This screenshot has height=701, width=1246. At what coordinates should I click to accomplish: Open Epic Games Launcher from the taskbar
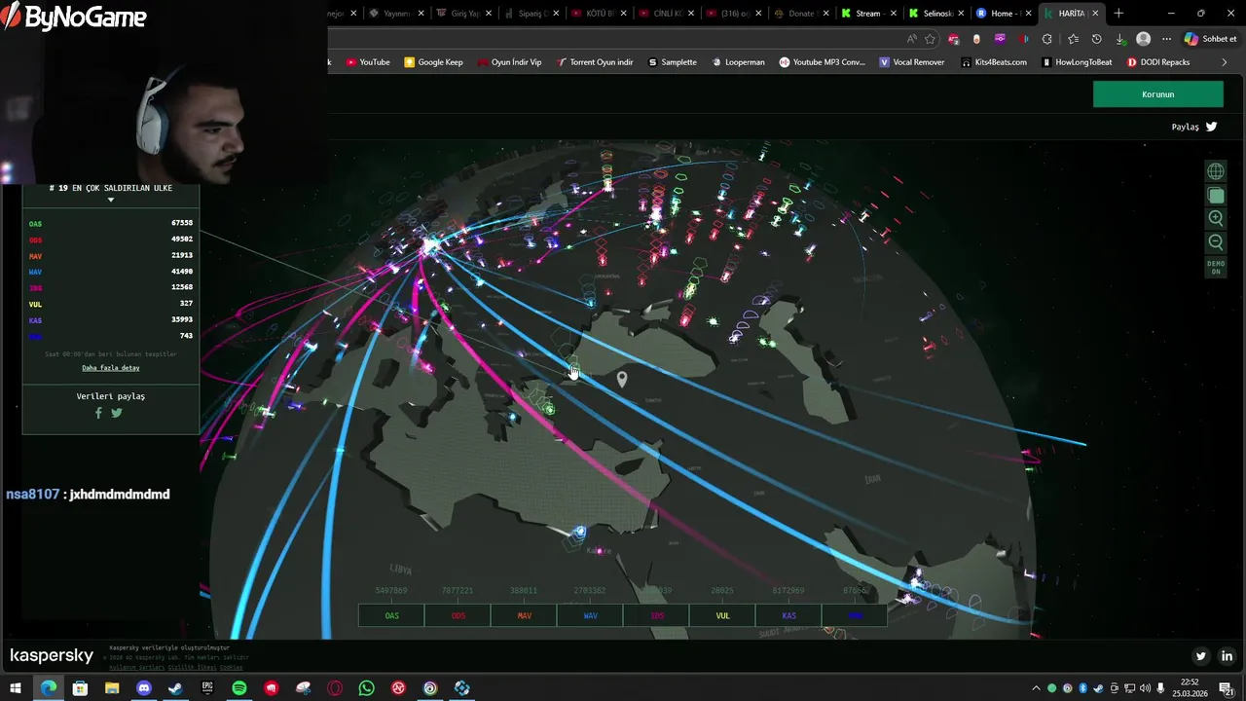(207, 688)
